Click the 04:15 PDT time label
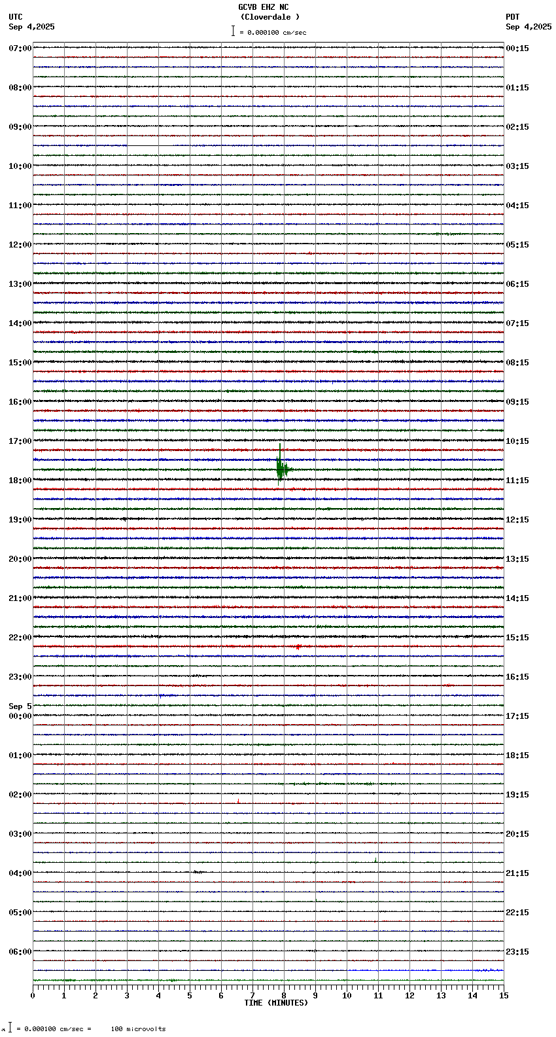Screen dimensions: 556x1037 point(517,206)
